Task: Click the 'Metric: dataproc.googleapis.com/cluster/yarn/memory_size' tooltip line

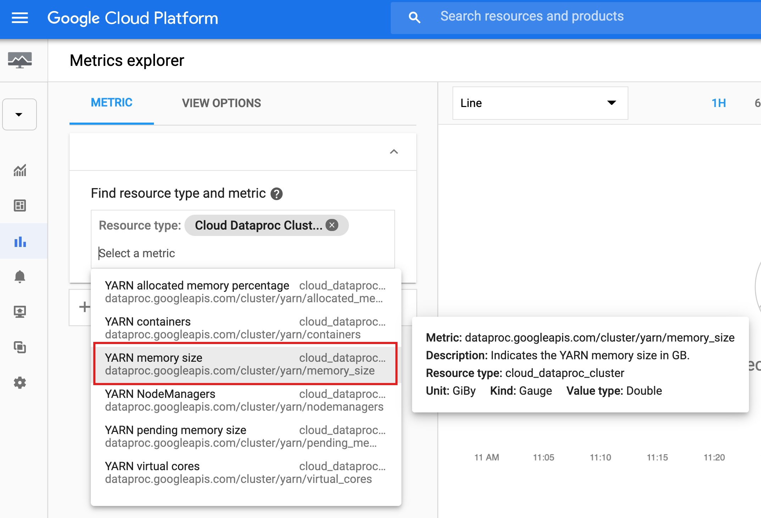Action: coord(580,337)
